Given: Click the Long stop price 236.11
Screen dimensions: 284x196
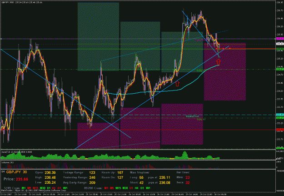Looking at the screenshot, I should pyautogui.click(x=164, y=177).
